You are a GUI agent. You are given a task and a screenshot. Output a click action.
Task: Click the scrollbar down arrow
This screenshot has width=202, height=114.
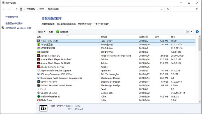point(200,102)
